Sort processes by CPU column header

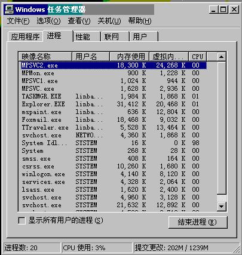coord(197,57)
